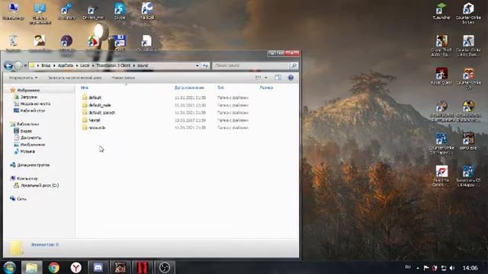Show hidden tray icons arrow
Image resolution: width=488 pixels, height=274 pixels.
[418, 268]
